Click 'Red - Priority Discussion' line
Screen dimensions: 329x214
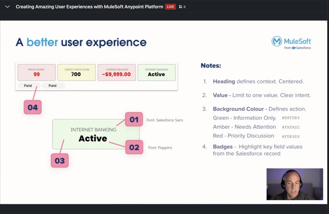pyautogui.click(x=243, y=136)
